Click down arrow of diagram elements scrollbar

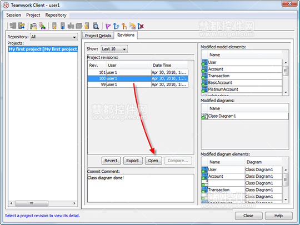tap(286, 200)
